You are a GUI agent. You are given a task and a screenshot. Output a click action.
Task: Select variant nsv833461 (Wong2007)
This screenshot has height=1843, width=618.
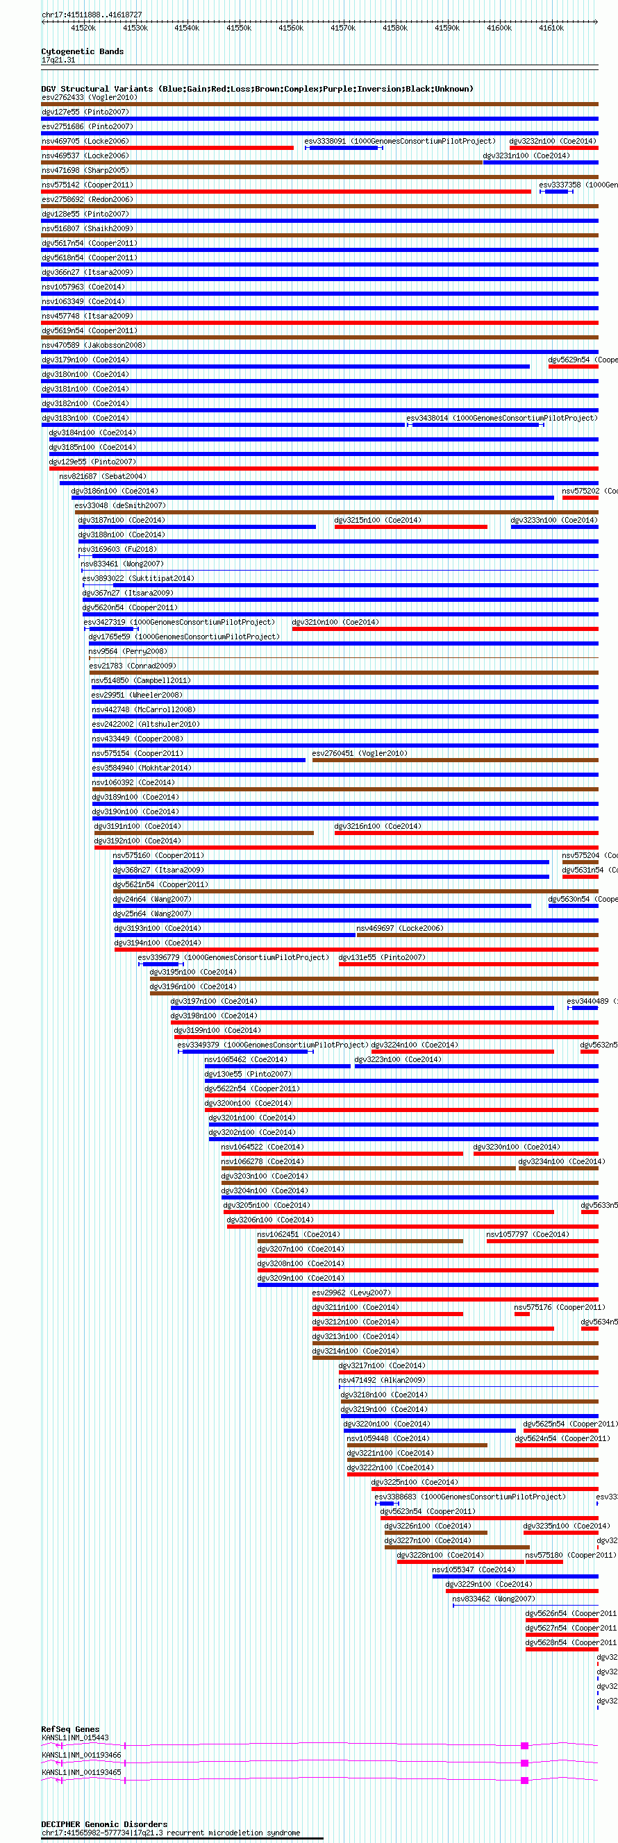pos(122,564)
